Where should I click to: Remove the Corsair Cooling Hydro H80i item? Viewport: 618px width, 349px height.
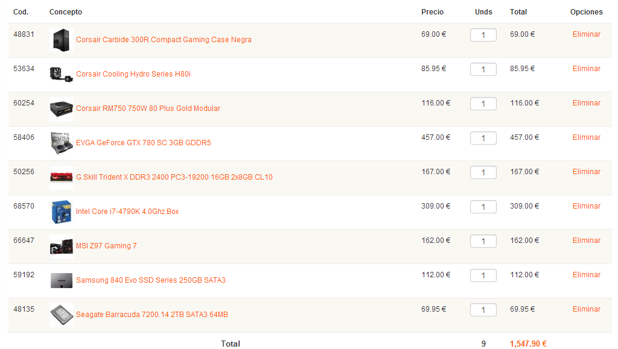[586, 69]
